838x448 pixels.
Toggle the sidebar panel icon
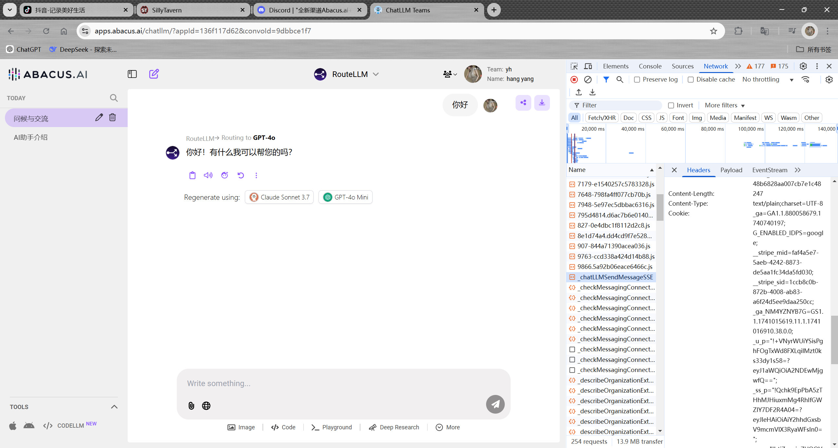[132, 74]
